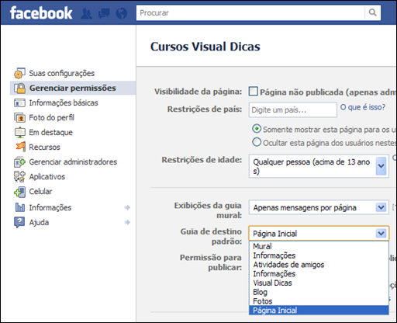Click the Celular phone icon
397x323 pixels.
(19, 192)
